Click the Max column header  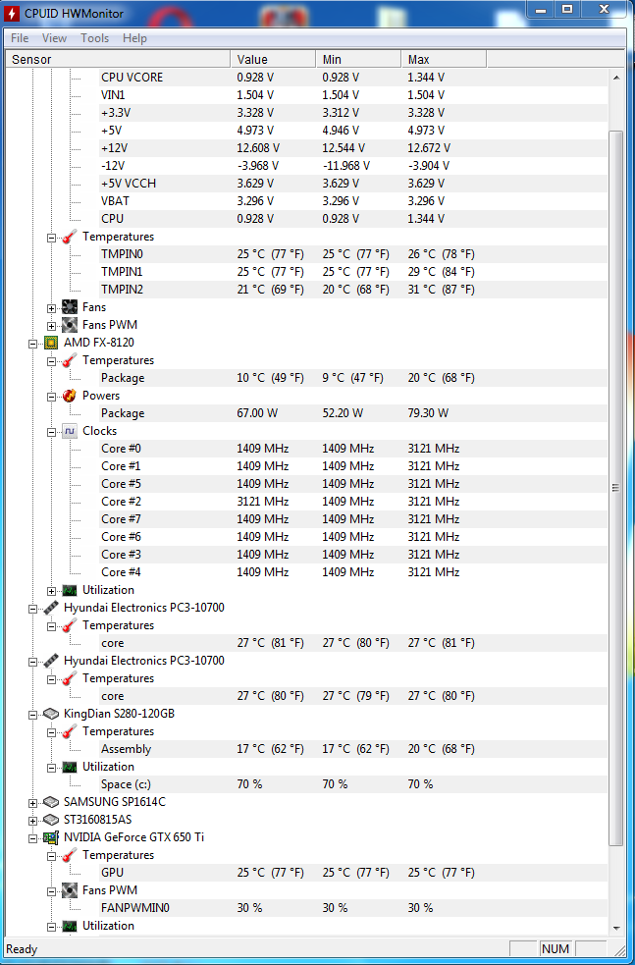[444, 59]
